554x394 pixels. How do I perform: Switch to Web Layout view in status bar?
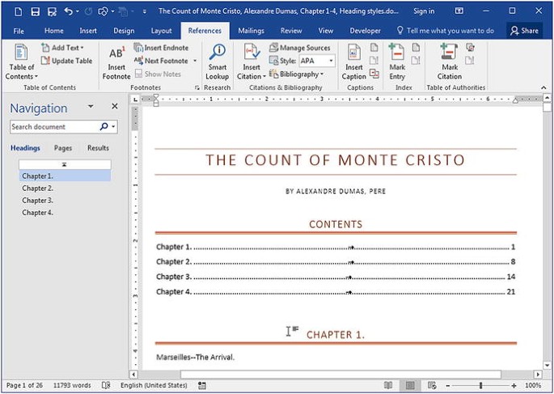[431, 385]
